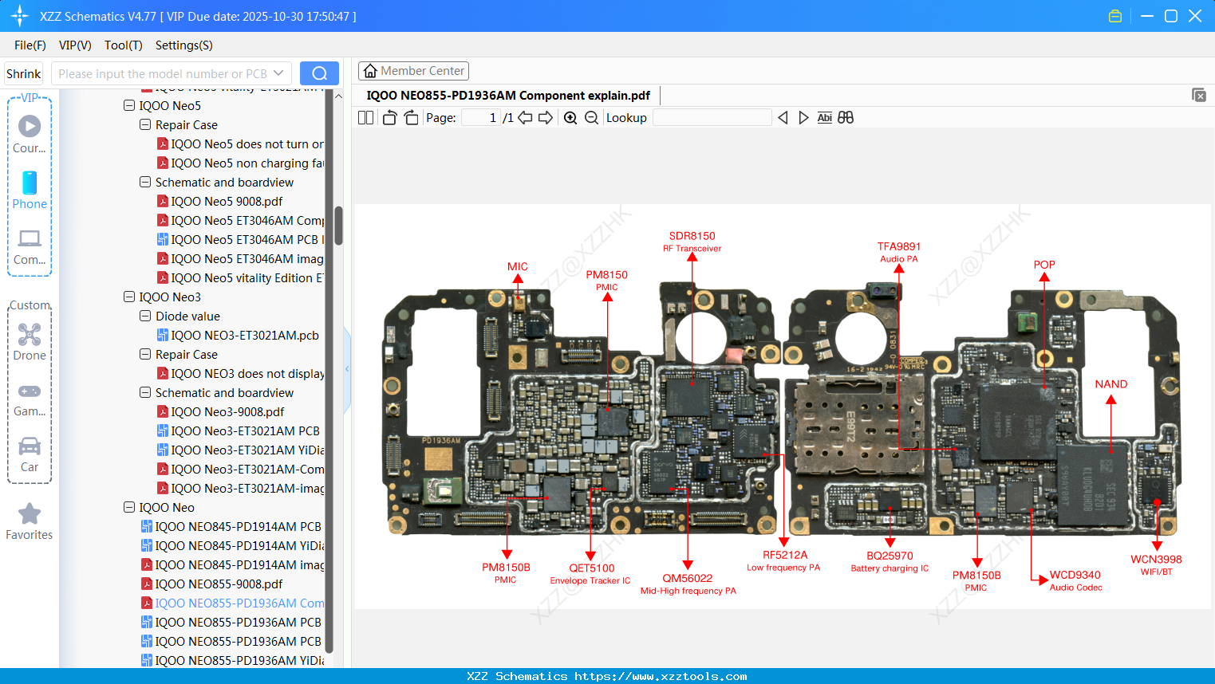Open the binoculars search icon on the toolbar
Screen dimensions: 1215x684
click(846, 117)
